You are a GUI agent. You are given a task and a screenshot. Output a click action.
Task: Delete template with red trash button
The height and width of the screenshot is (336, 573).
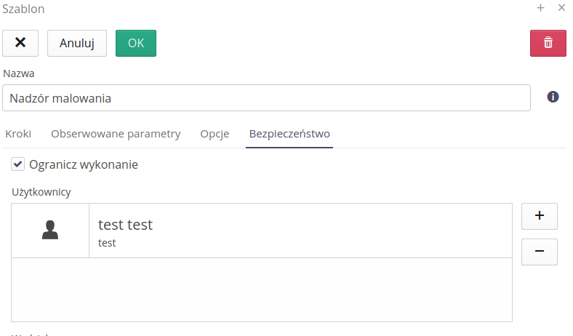548,43
